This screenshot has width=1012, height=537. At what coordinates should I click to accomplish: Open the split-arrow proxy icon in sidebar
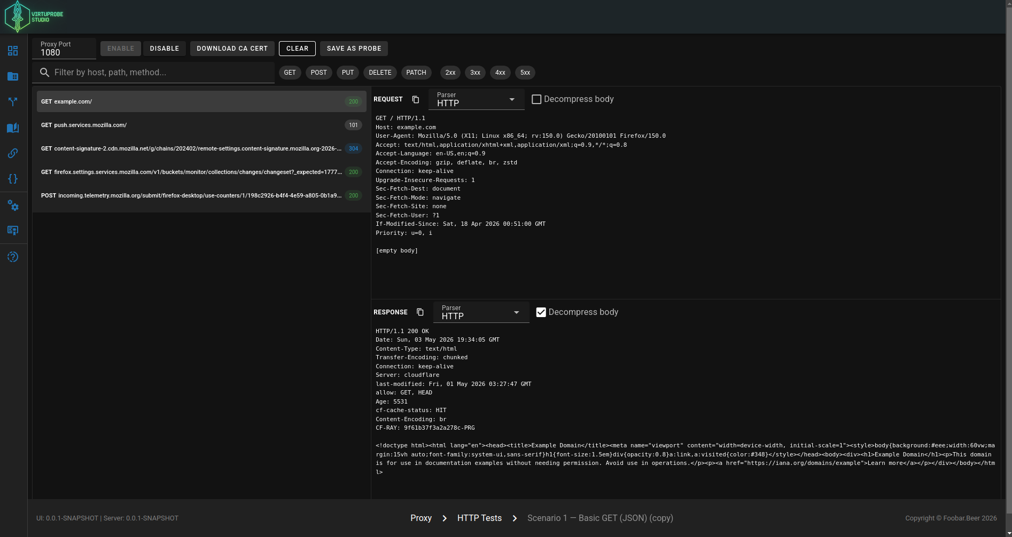[x=13, y=102]
